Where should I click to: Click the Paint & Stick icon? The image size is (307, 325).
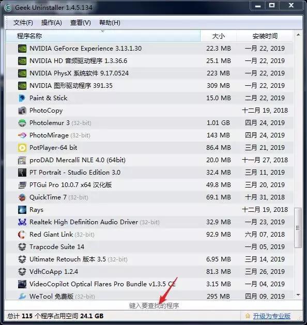tap(22, 98)
